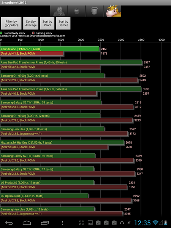This screenshot has width=171, height=228.
Task: Select Samsung Galaxy S2 TI 39 tests bar
Action: [51, 102]
